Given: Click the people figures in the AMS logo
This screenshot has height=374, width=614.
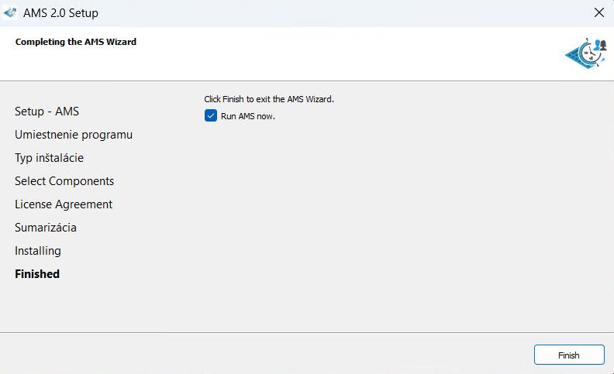Looking at the screenshot, I should click(600, 46).
